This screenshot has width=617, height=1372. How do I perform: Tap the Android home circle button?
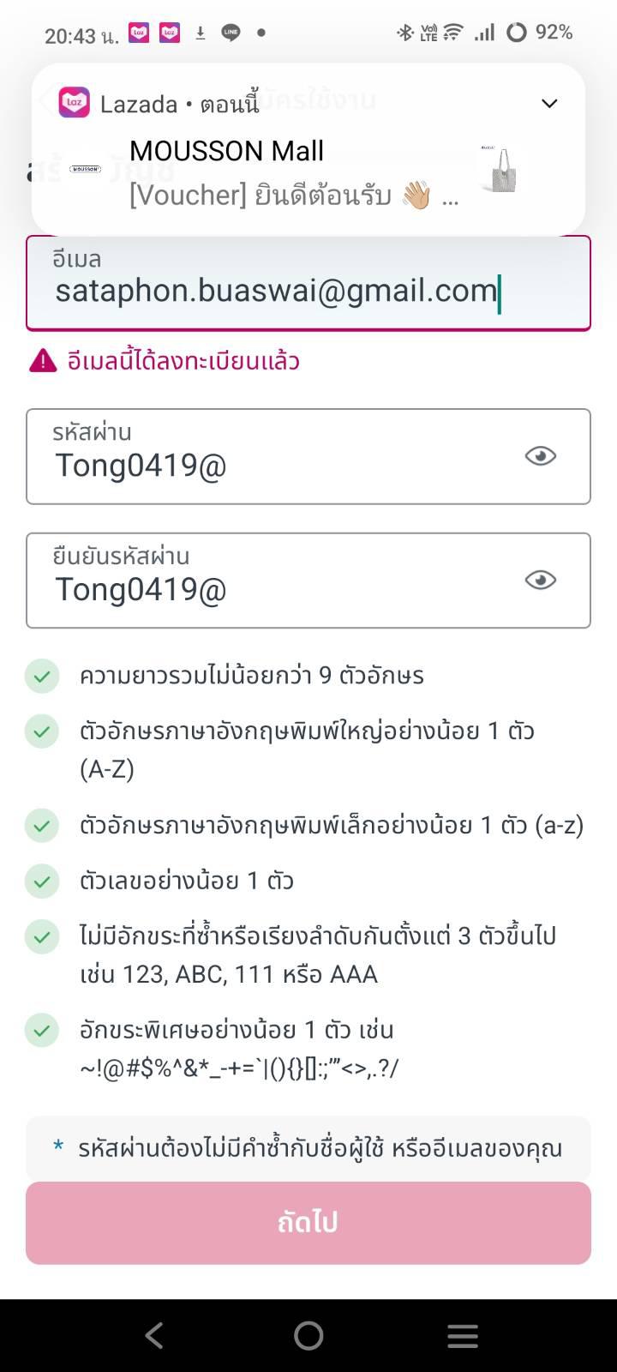308,1335
